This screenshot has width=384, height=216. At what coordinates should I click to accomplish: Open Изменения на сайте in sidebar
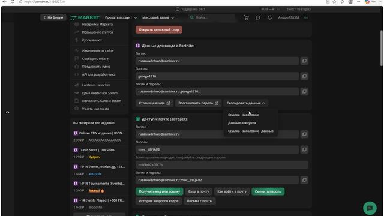point(97,50)
